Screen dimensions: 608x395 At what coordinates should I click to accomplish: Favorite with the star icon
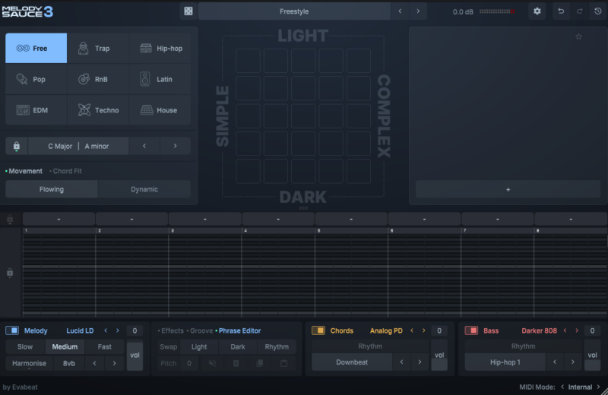click(578, 36)
